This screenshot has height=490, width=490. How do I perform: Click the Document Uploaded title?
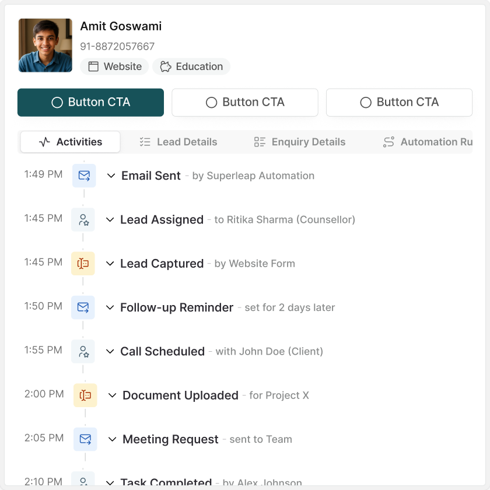tap(180, 395)
